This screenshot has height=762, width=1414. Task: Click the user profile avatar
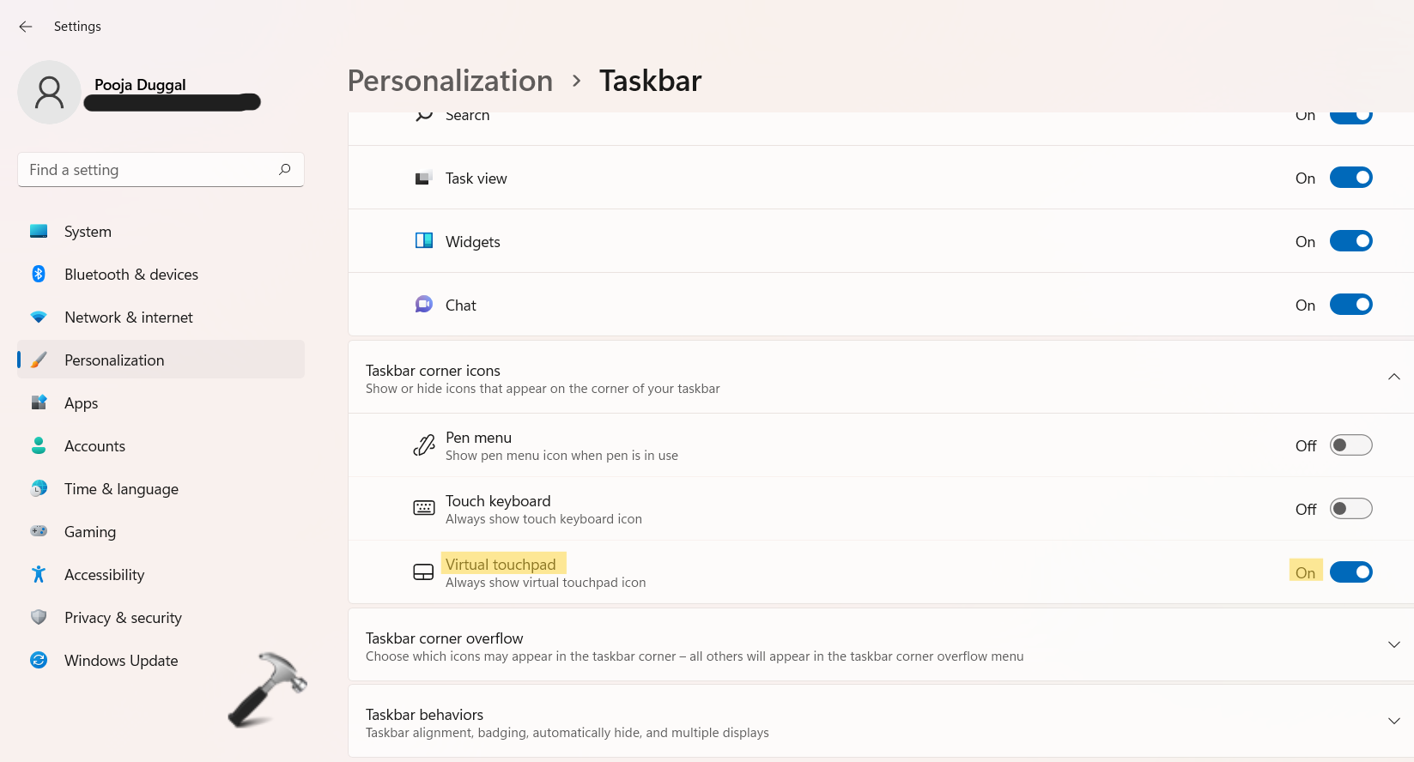click(49, 92)
